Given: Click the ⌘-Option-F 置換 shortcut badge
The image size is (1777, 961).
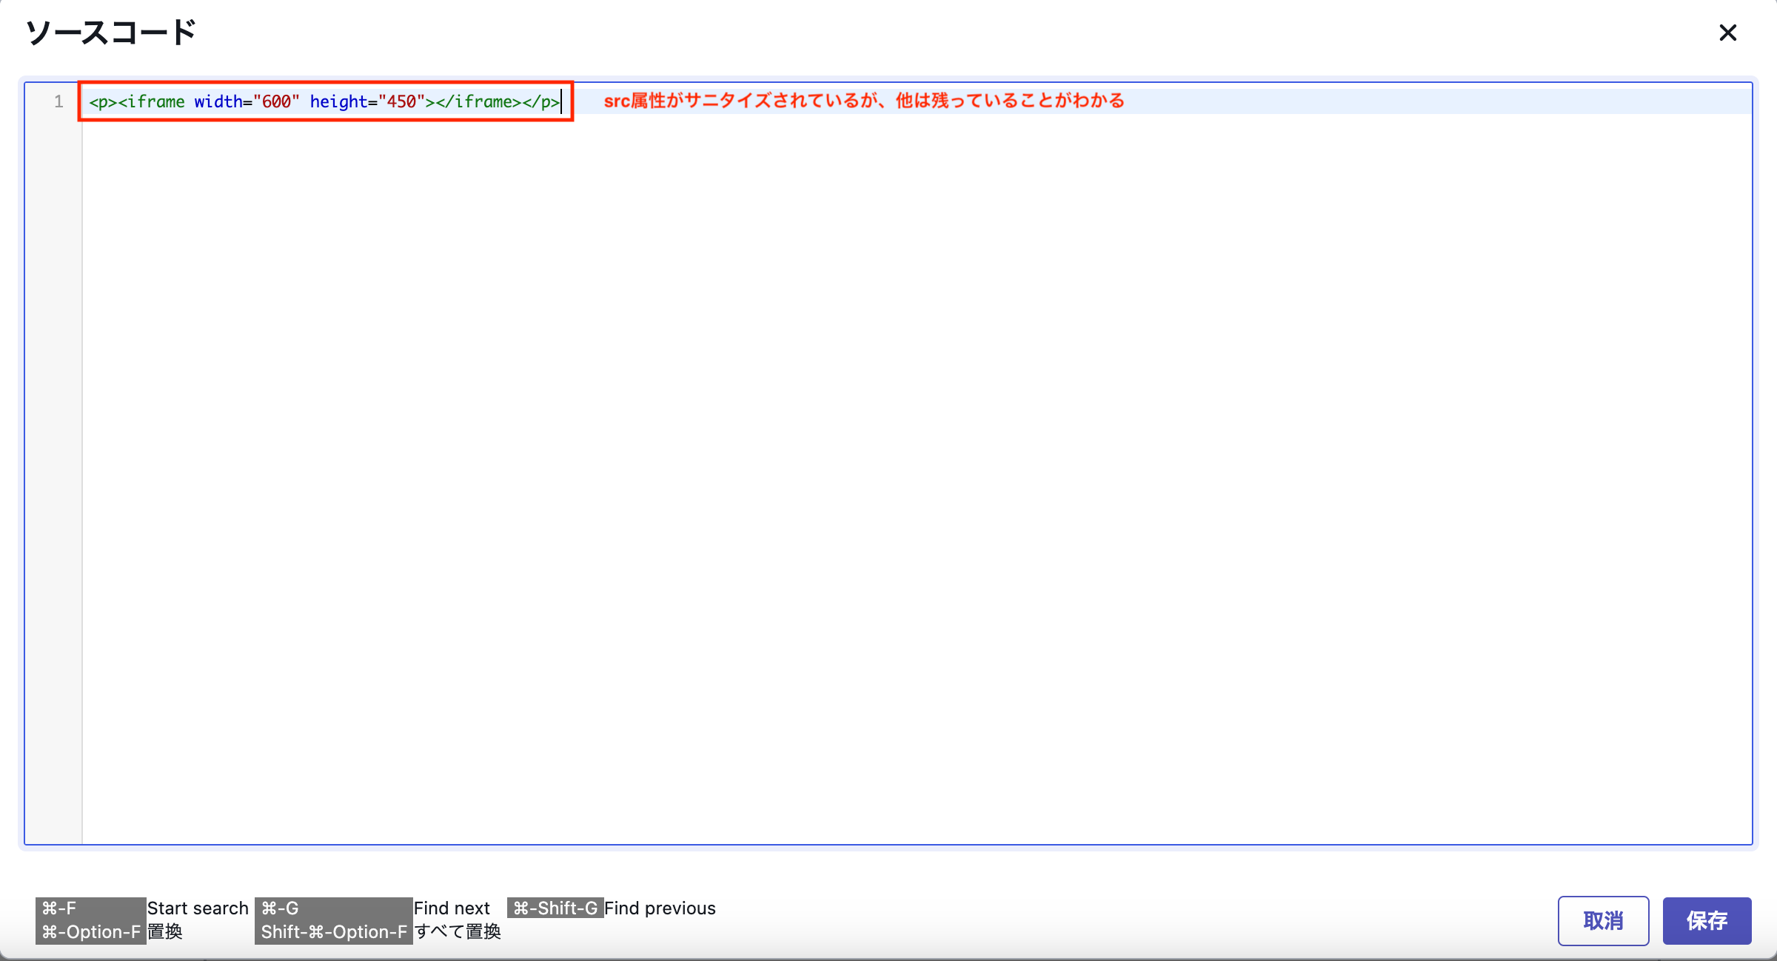Looking at the screenshot, I should tap(90, 932).
